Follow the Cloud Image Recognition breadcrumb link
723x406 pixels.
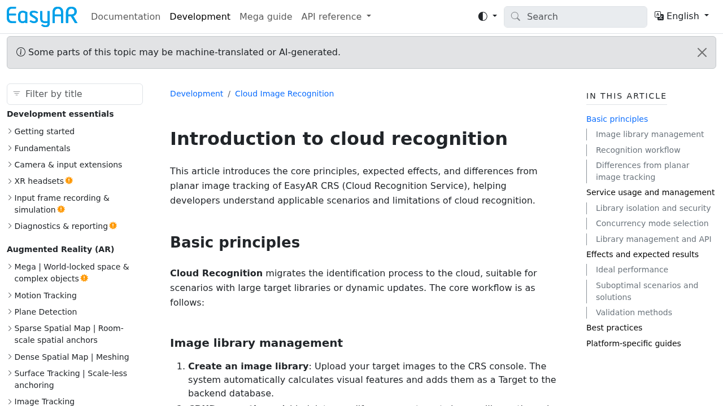click(x=284, y=94)
